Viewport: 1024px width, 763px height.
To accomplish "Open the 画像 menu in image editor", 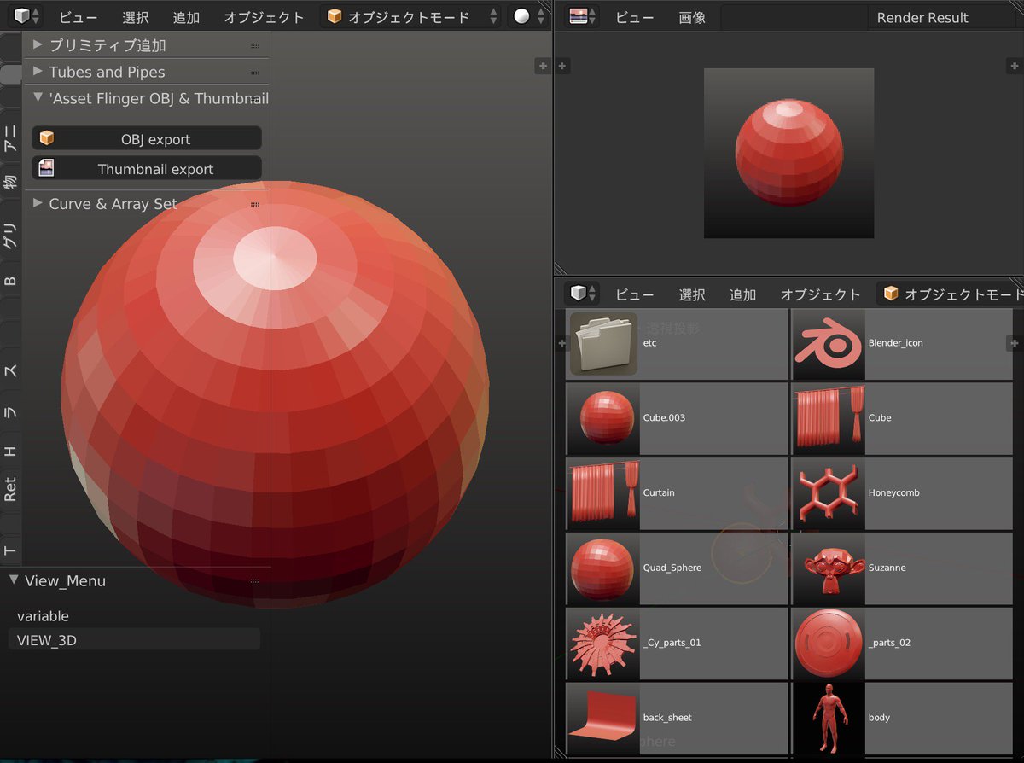I will (x=692, y=17).
